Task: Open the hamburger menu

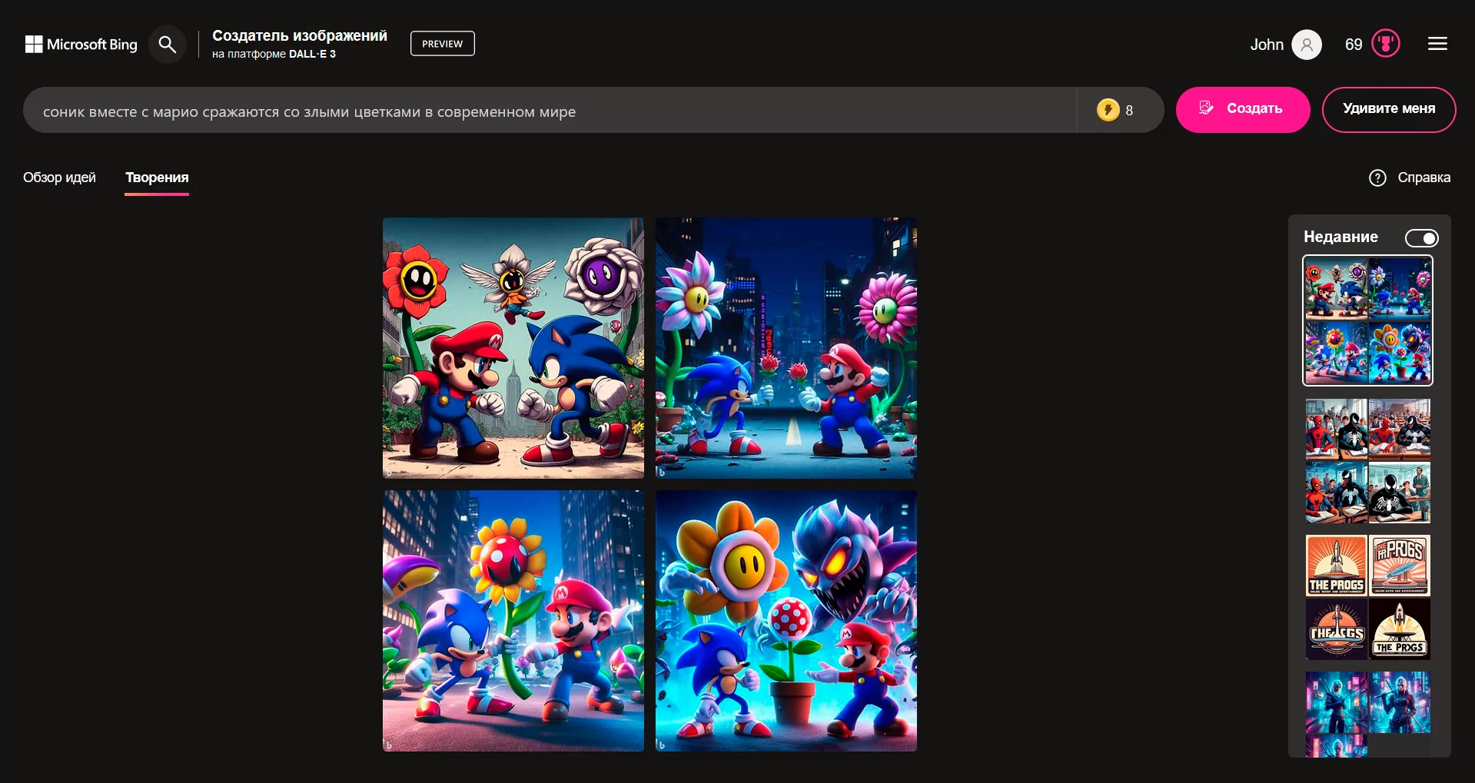Action: (x=1437, y=44)
